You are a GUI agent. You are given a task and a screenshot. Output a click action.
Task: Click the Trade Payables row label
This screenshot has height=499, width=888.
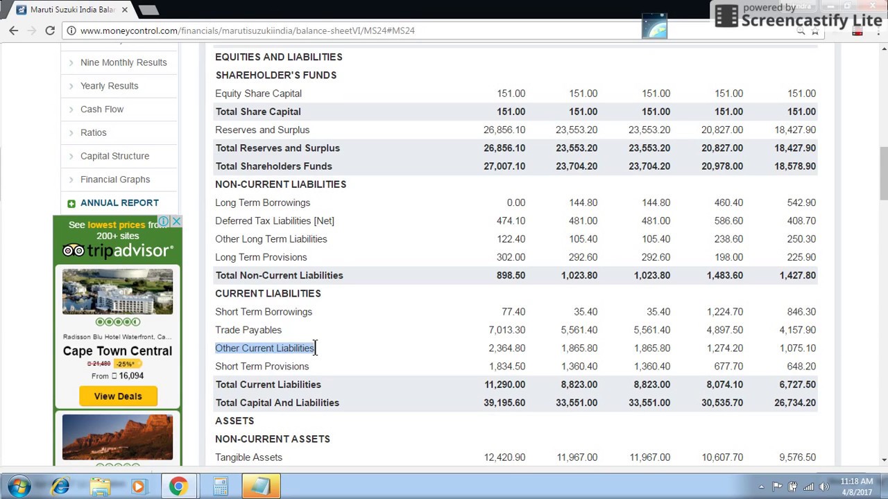(248, 330)
